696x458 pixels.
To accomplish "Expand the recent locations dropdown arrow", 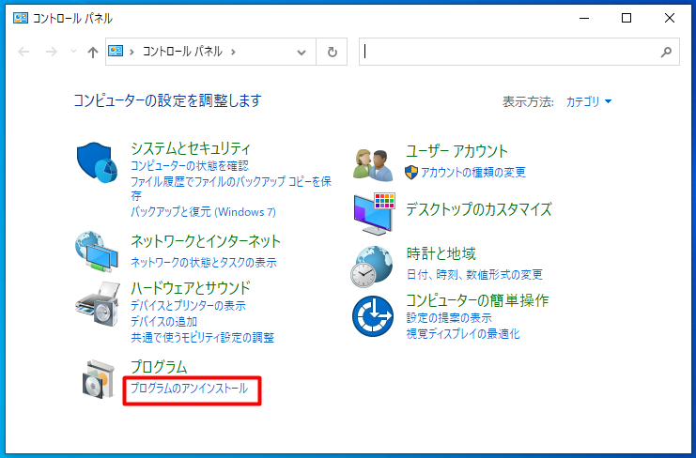I will coord(73,53).
